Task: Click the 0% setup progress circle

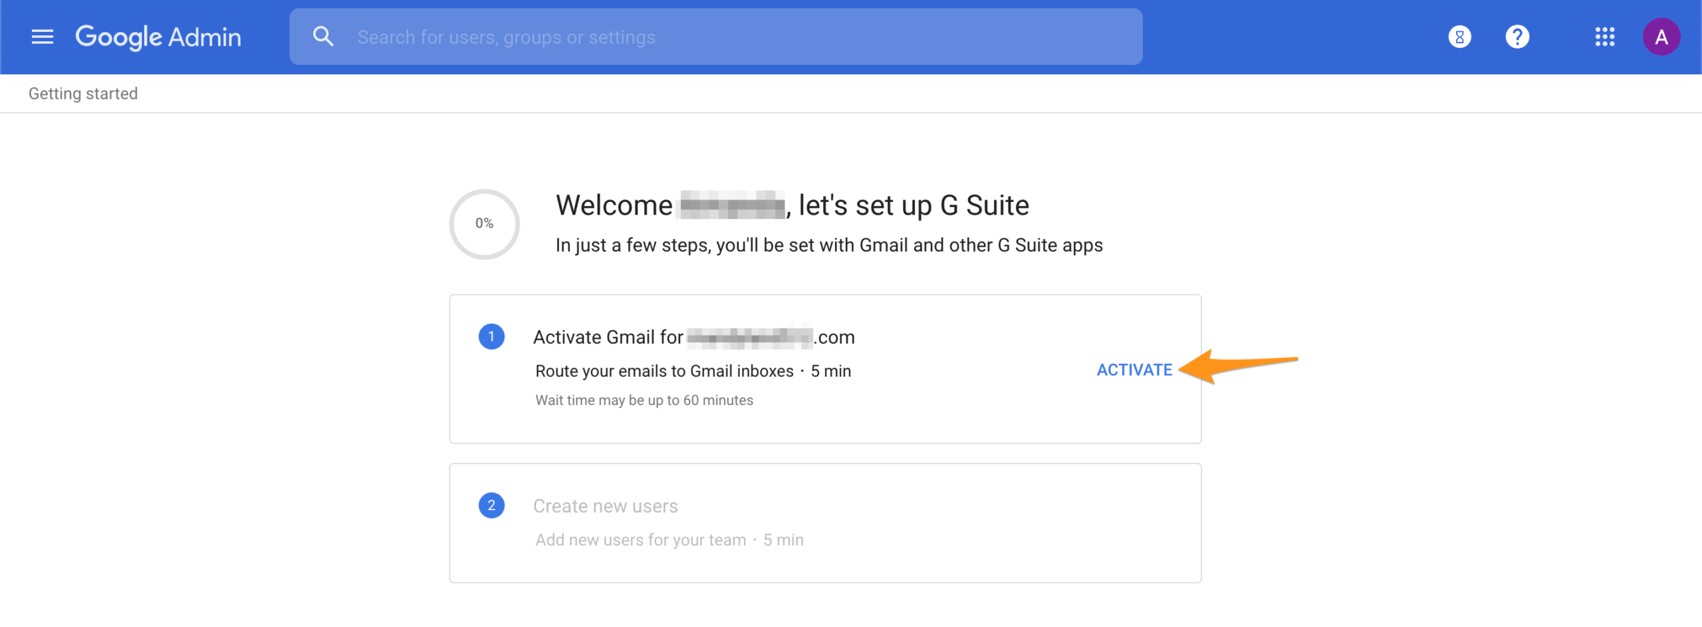Action: point(484,224)
